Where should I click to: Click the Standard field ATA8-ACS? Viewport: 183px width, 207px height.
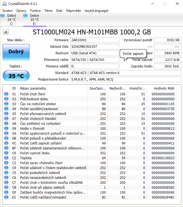point(126,73)
